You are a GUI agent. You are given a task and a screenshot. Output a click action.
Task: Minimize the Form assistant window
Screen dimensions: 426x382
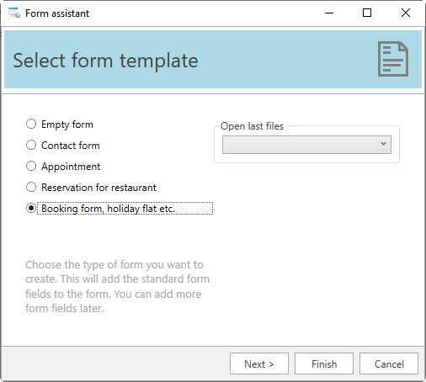click(329, 13)
